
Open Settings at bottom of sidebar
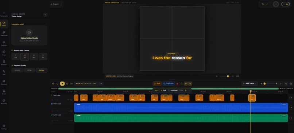(x=4, y=127)
